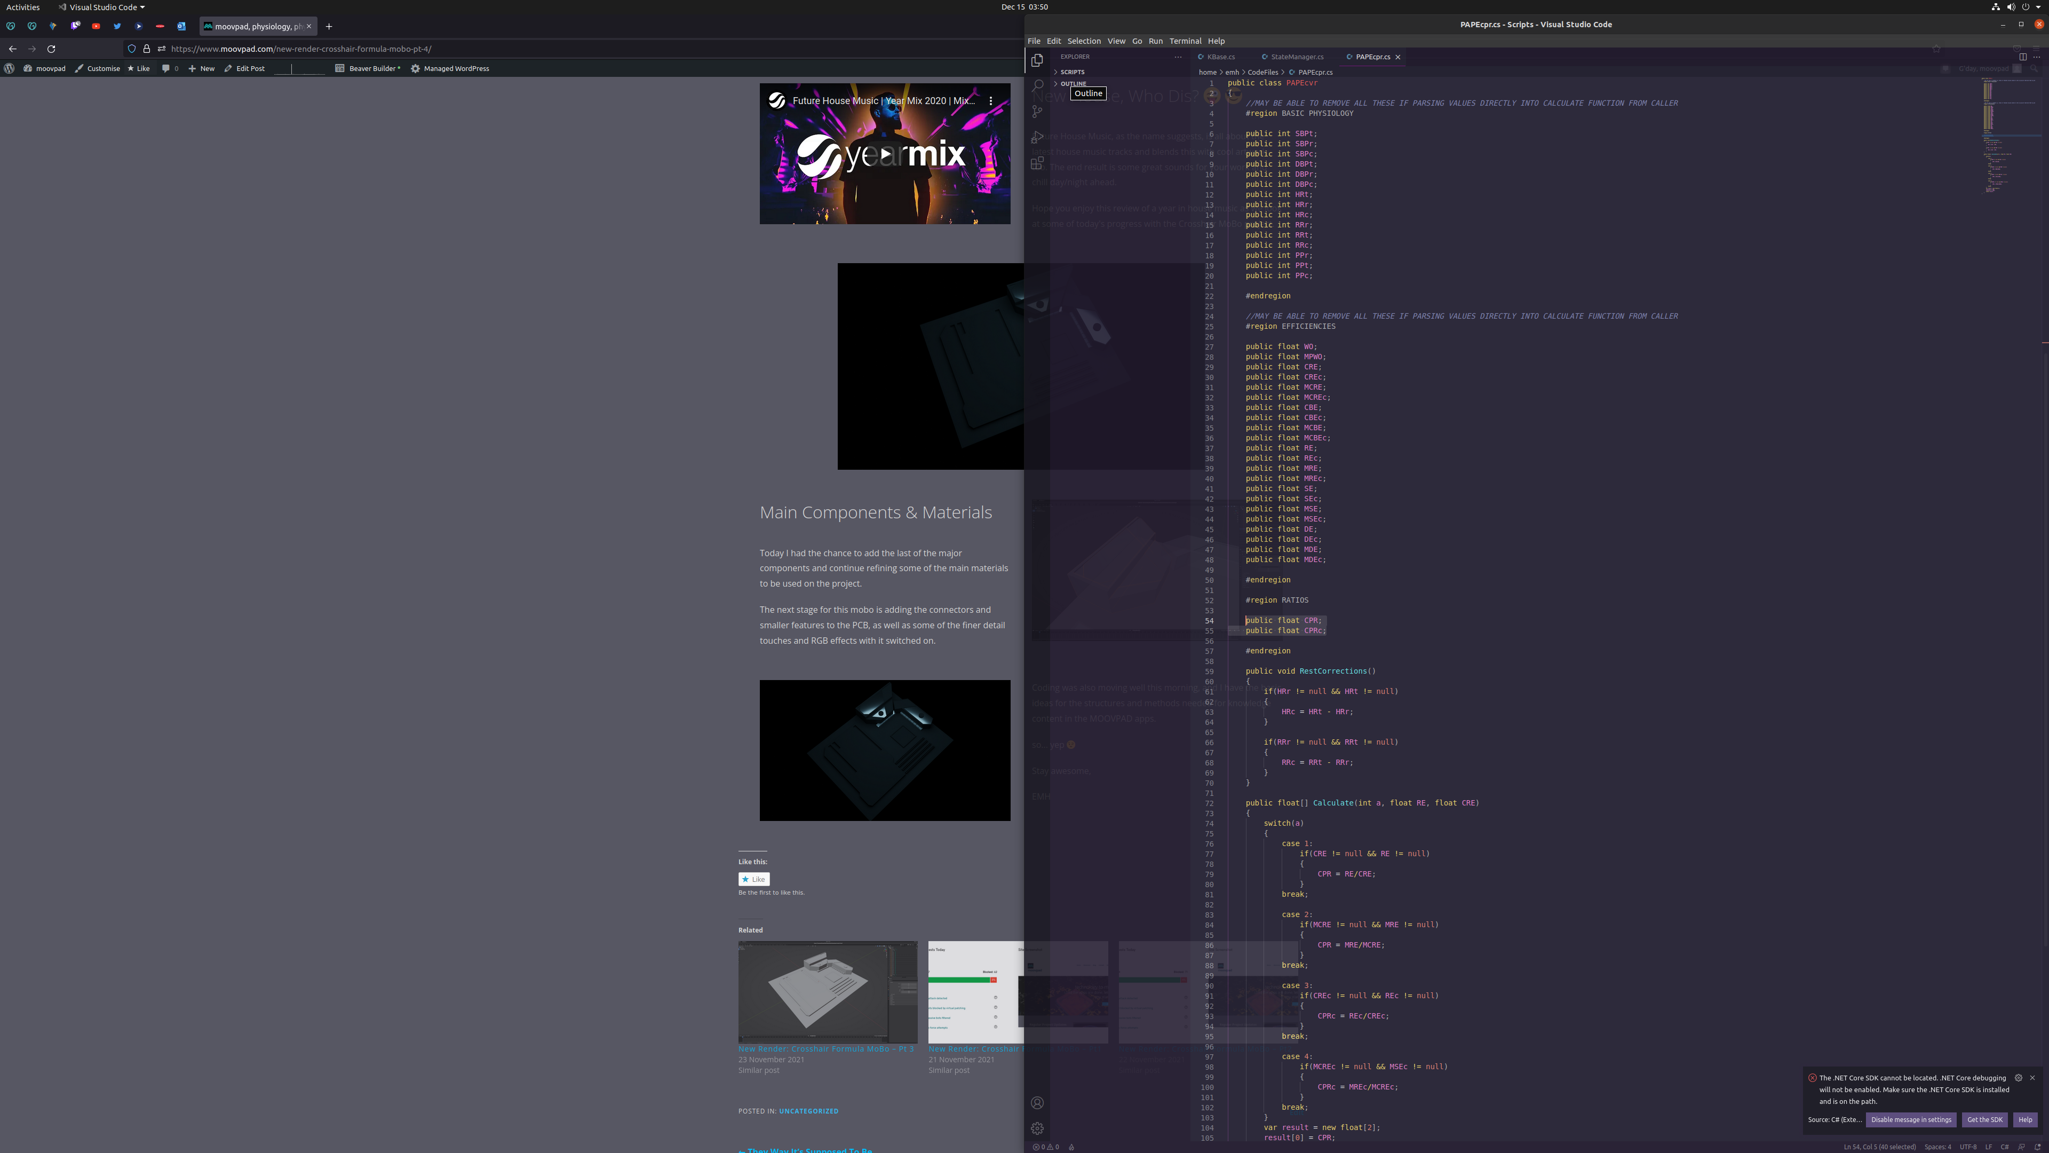The image size is (2049, 1153).
Task: Click the Like star in admin bar
Action: [x=138, y=68]
